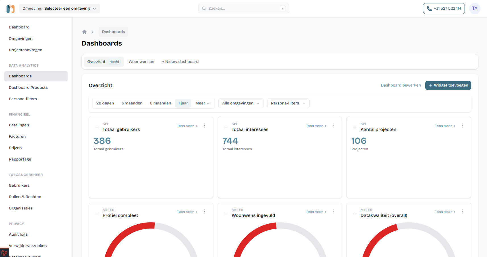Click drag handle of Totaal interesses widget
The height and width of the screenshot is (257, 487).
[226, 127]
